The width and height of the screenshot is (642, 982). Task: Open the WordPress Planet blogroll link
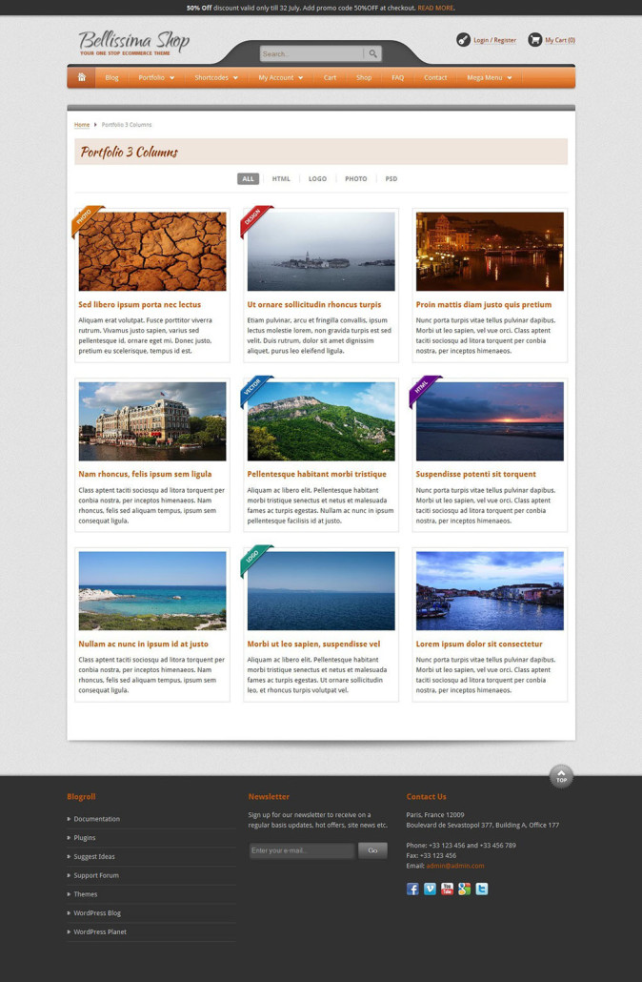point(100,931)
